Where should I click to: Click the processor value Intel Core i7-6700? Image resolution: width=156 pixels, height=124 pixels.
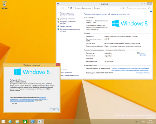pos(121,36)
